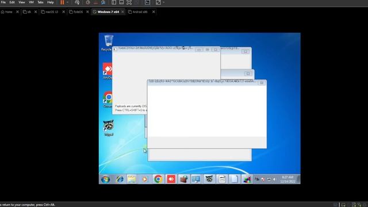The width and height of the screenshot is (368, 207).
Task: Select the AnyDesk desktop shortcut
Action: tap(108, 71)
